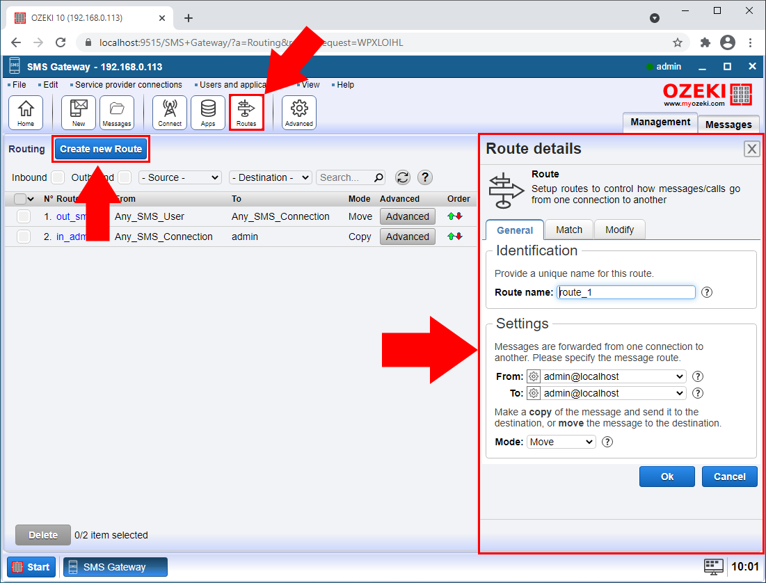Image resolution: width=766 pixels, height=583 pixels.
Task: Click the OZEKI logo
Action: tap(707, 95)
